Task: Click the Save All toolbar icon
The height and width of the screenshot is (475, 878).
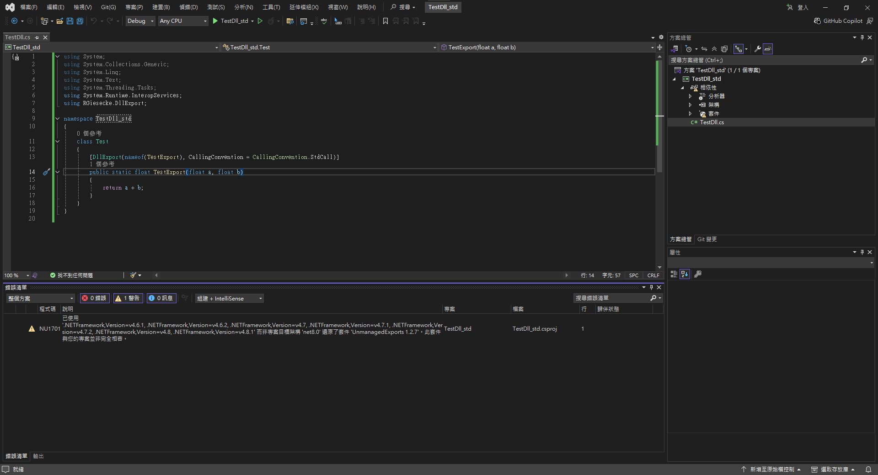Action: 80,21
